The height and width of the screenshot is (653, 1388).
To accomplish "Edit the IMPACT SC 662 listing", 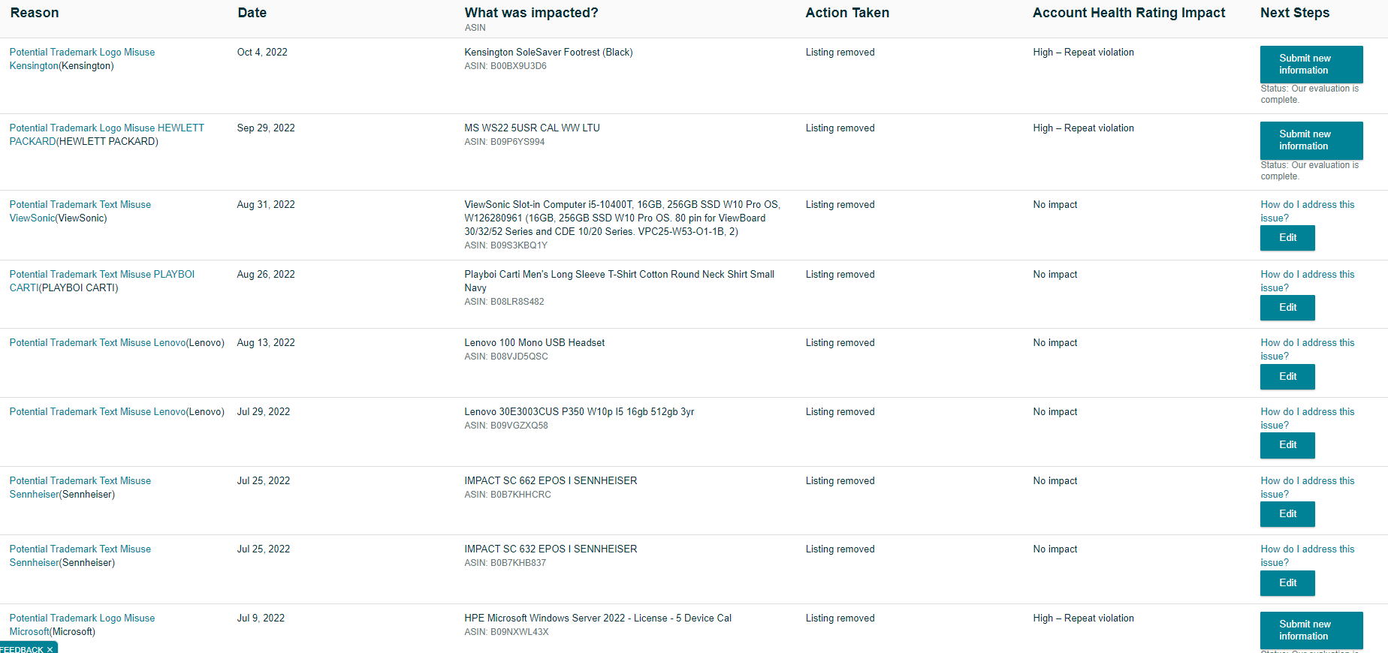I will (1287, 514).
